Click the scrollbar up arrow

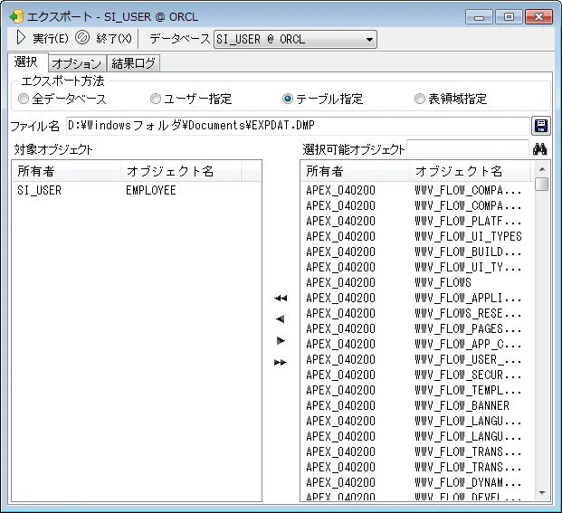tap(542, 169)
